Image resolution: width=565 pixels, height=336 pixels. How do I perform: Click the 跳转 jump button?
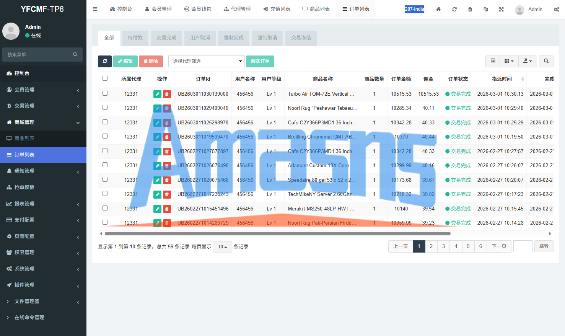pyautogui.click(x=544, y=246)
